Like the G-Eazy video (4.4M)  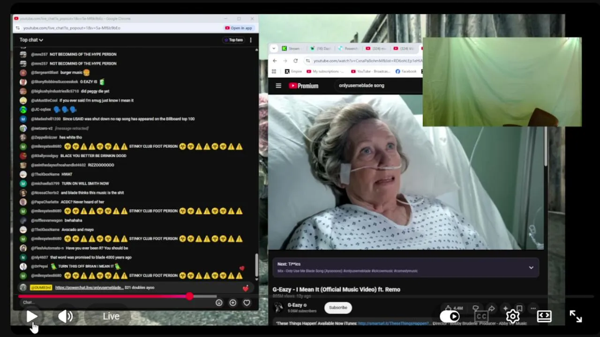pyautogui.click(x=454, y=308)
